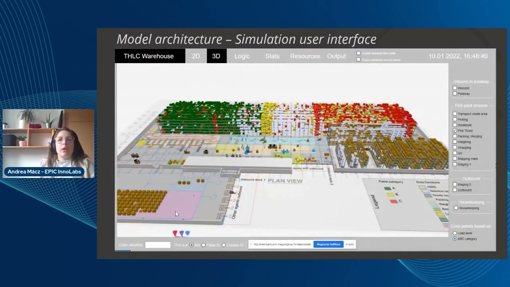Click the Inbound to putaway heading
The height and width of the screenshot is (287, 510).
[471, 81]
